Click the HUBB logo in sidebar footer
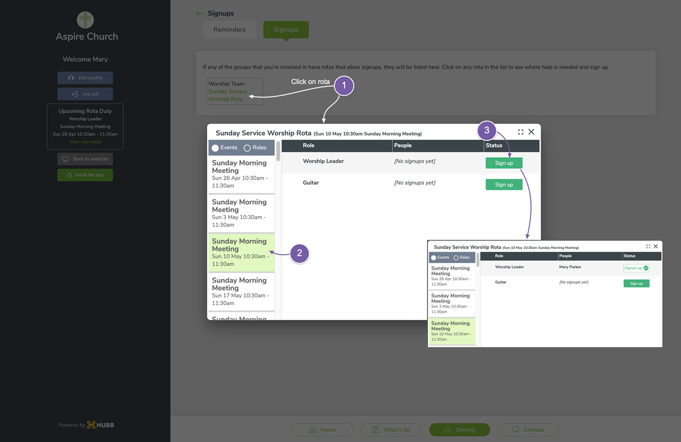The width and height of the screenshot is (681, 442). coord(100,425)
